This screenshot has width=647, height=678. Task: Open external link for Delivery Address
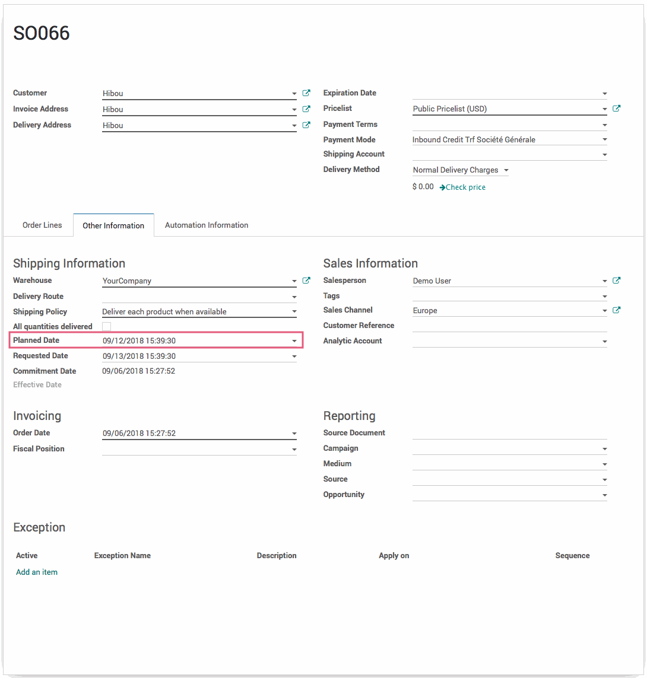point(306,125)
